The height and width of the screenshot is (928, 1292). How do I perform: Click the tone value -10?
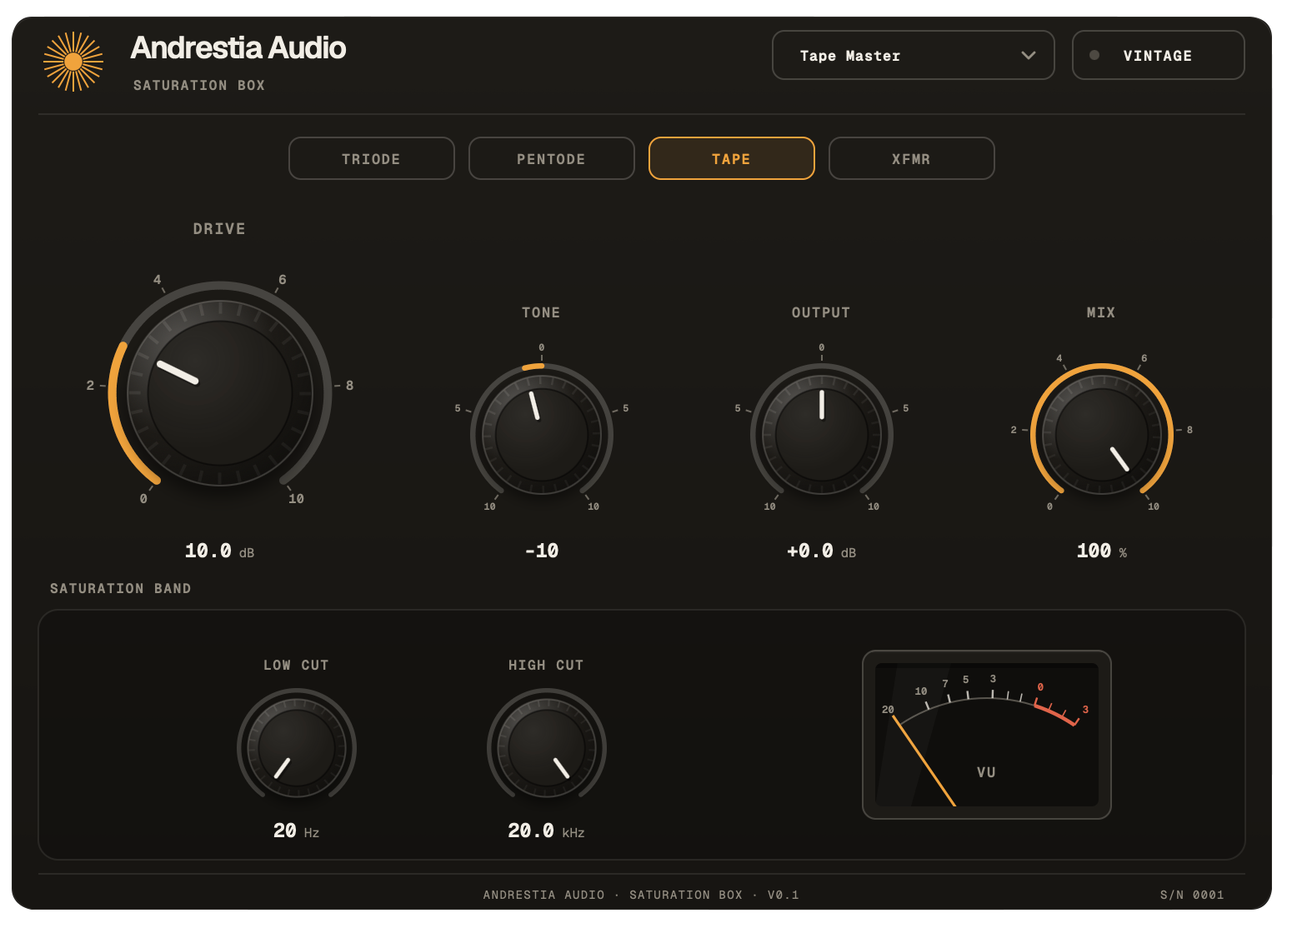click(x=542, y=551)
